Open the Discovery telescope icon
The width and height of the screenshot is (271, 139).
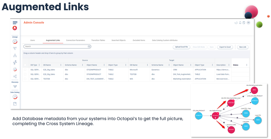tap(15, 86)
